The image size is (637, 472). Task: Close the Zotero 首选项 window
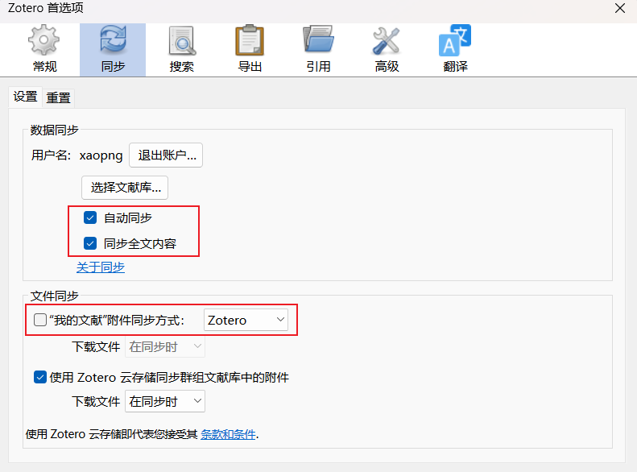[x=620, y=8]
